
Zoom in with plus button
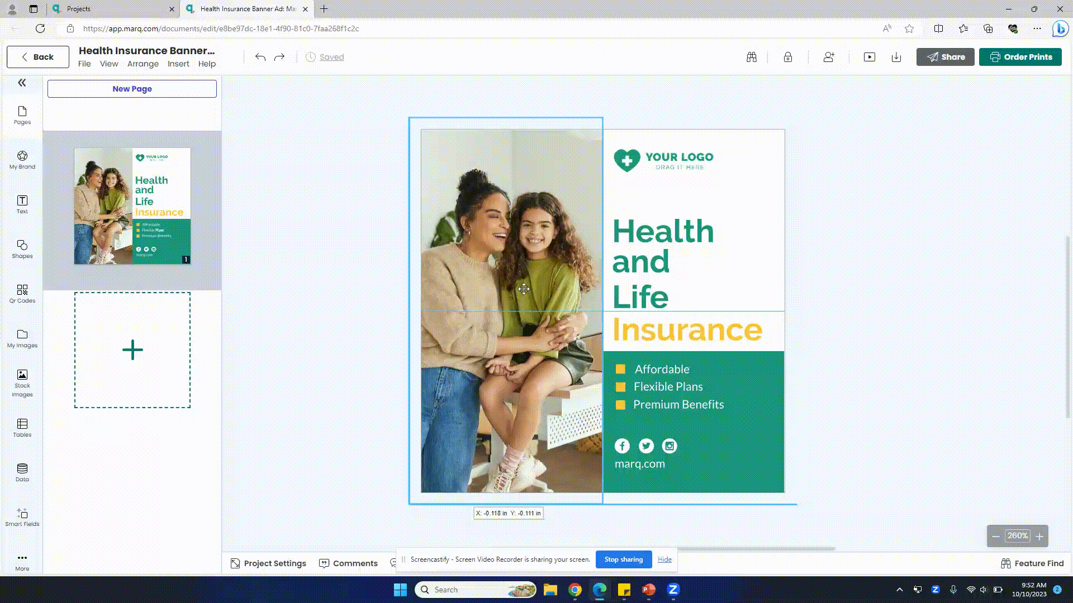click(1039, 537)
